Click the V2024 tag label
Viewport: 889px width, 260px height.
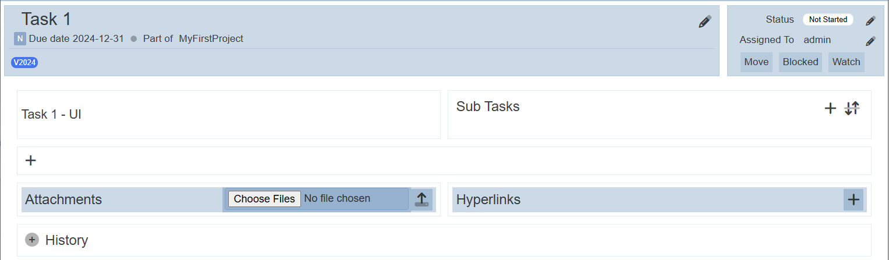click(24, 62)
